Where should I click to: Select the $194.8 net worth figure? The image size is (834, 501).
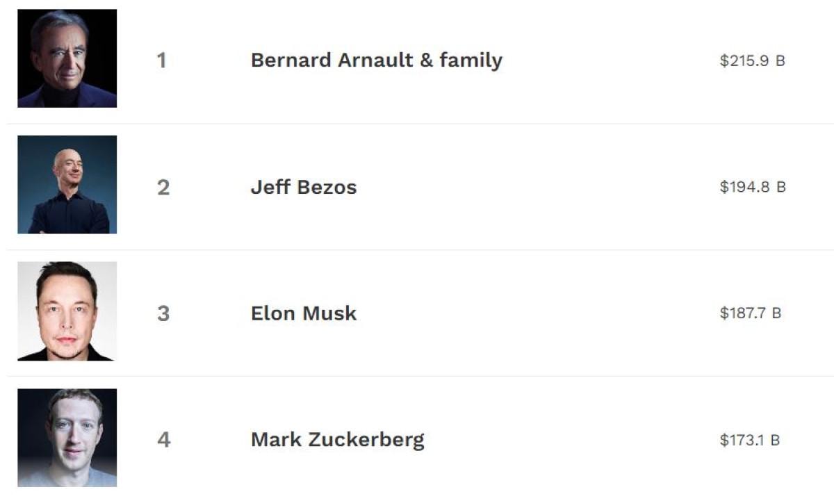[744, 188]
